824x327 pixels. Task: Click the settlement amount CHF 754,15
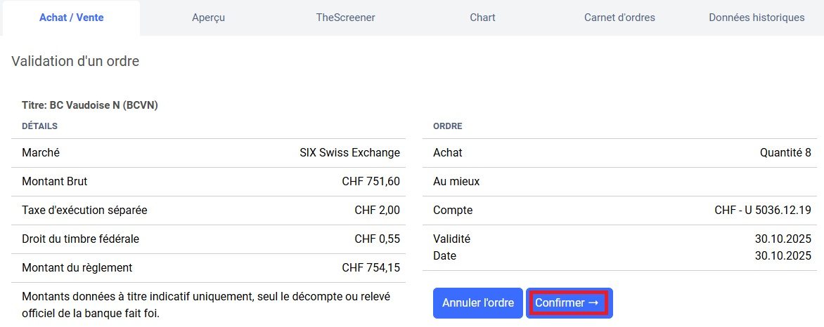click(x=371, y=268)
